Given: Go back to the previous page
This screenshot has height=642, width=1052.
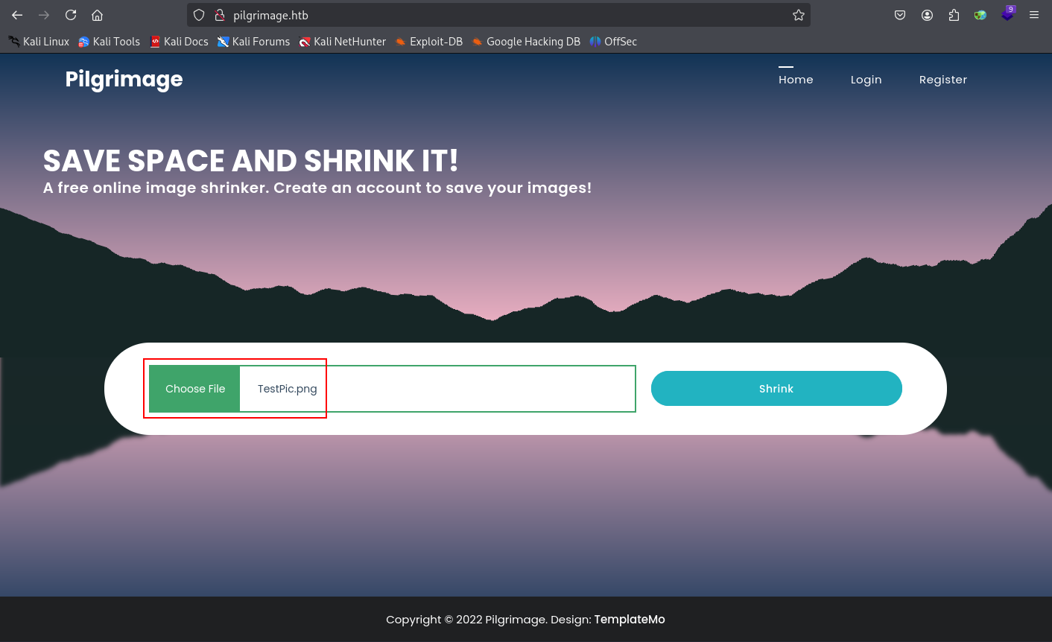Looking at the screenshot, I should tap(17, 15).
